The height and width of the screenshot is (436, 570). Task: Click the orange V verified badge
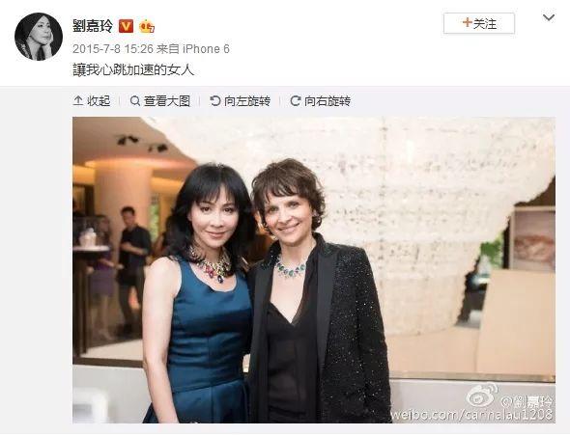pos(127,26)
